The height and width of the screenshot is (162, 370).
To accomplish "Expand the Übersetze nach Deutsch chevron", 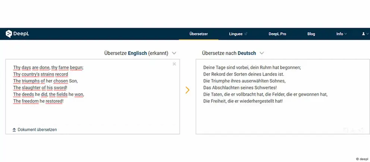I will click(x=261, y=53).
